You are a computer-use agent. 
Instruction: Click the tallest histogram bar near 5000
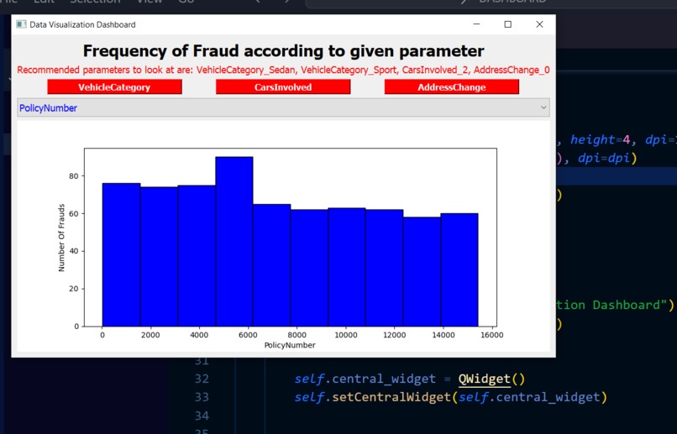(x=234, y=242)
